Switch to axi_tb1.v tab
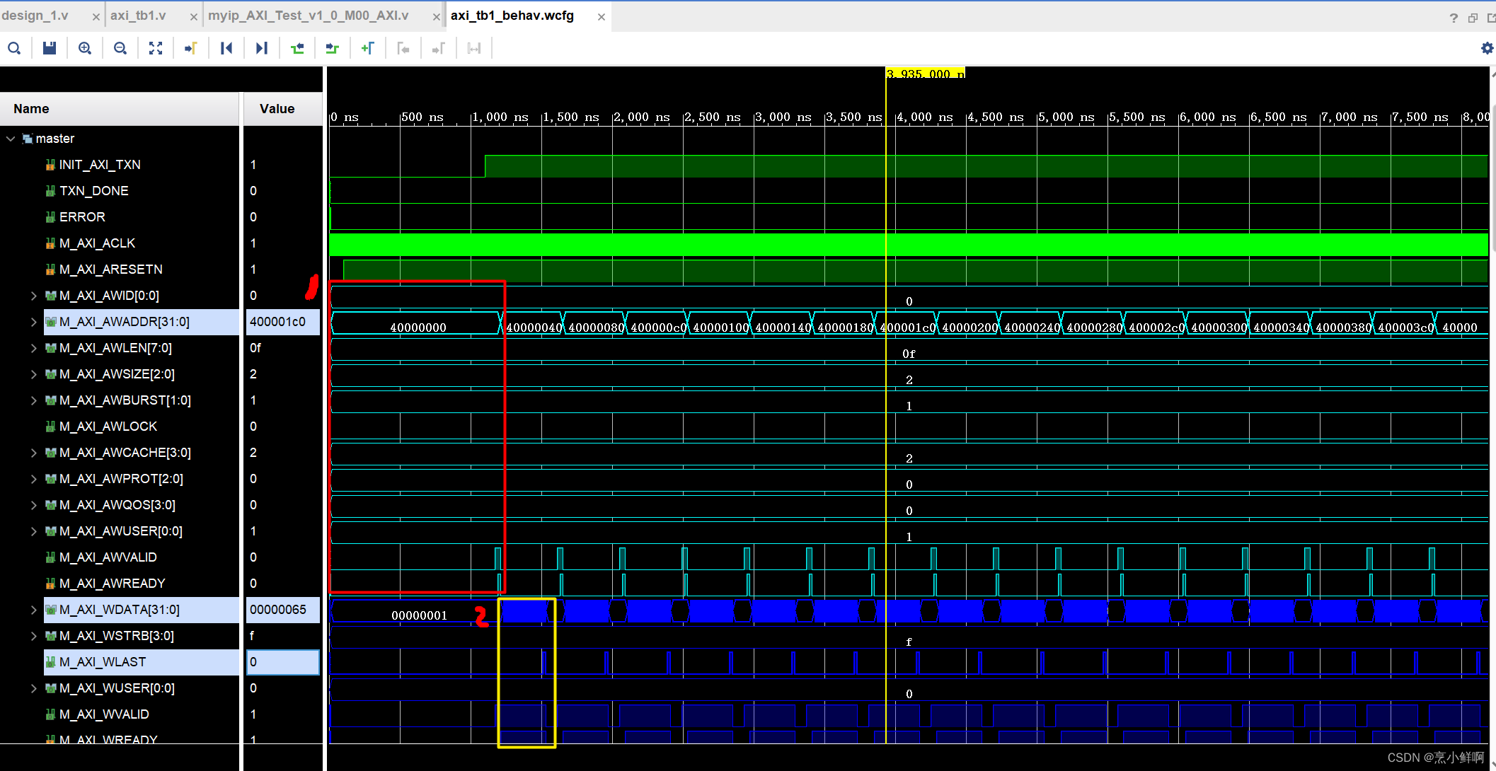 click(x=138, y=16)
